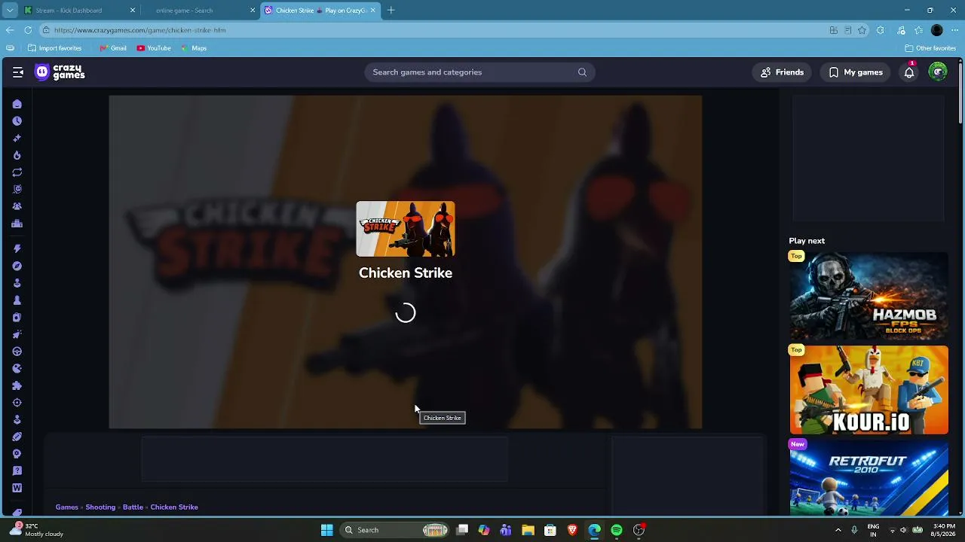Open the Hazmob FPS game thumbnail
This screenshot has height=542, width=965.
pyautogui.click(x=869, y=296)
